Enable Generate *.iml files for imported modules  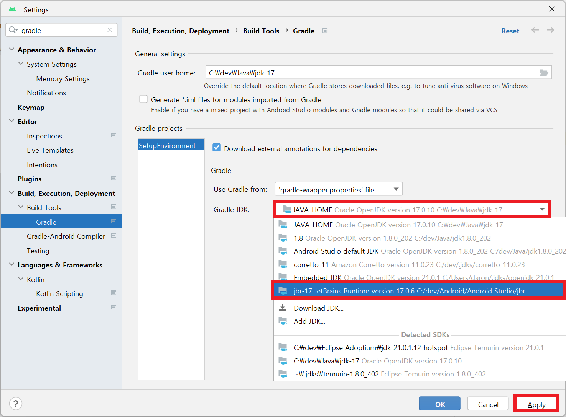click(x=143, y=99)
